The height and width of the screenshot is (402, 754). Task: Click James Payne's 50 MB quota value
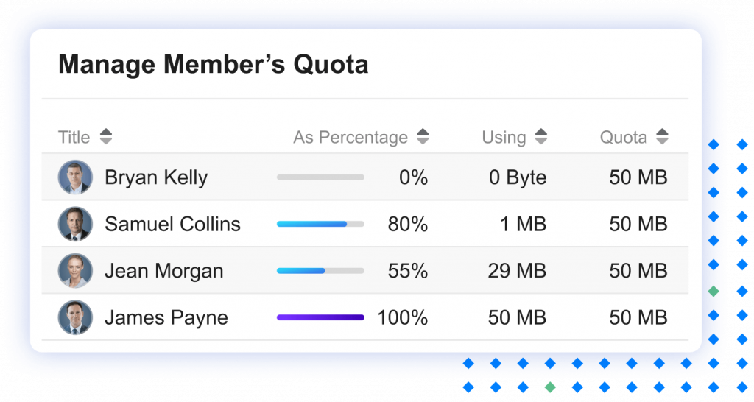638,317
